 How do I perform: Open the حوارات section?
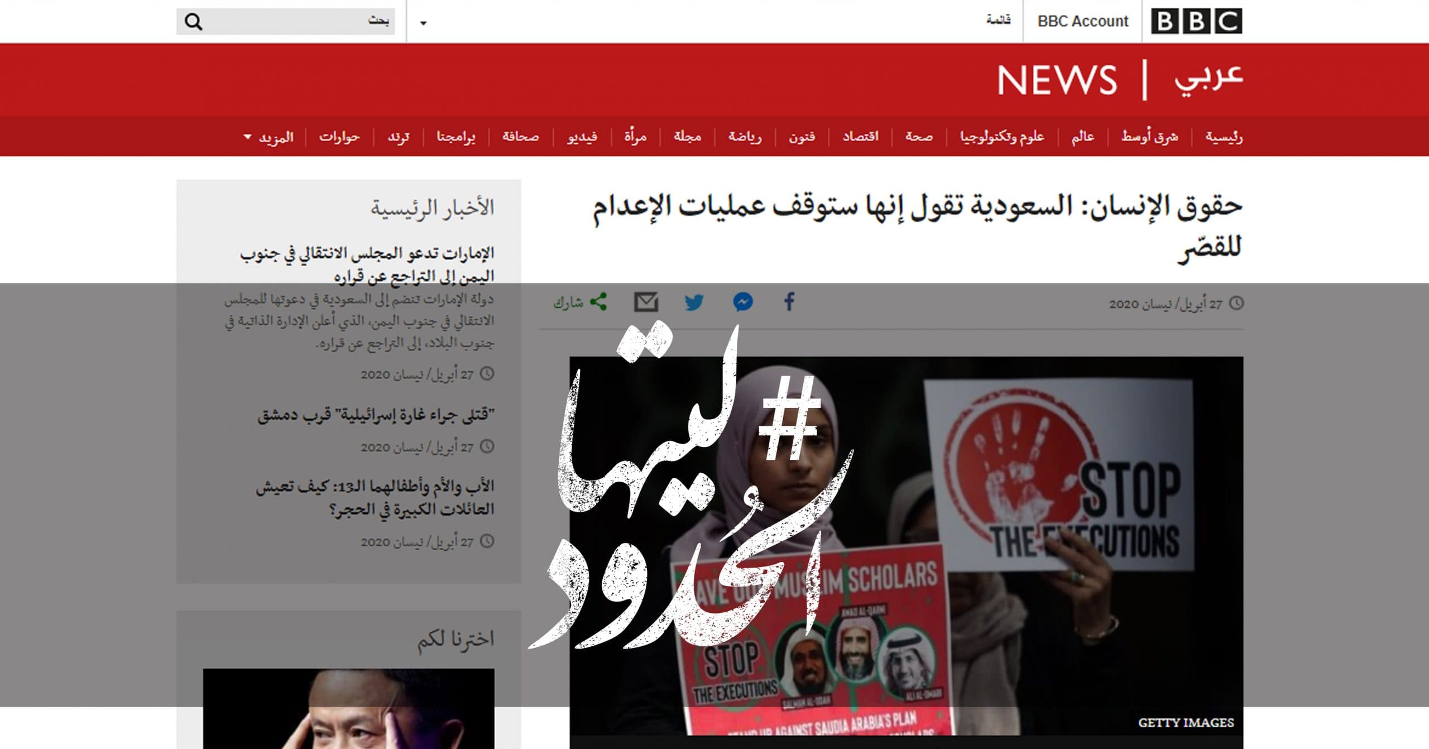coord(339,136)
